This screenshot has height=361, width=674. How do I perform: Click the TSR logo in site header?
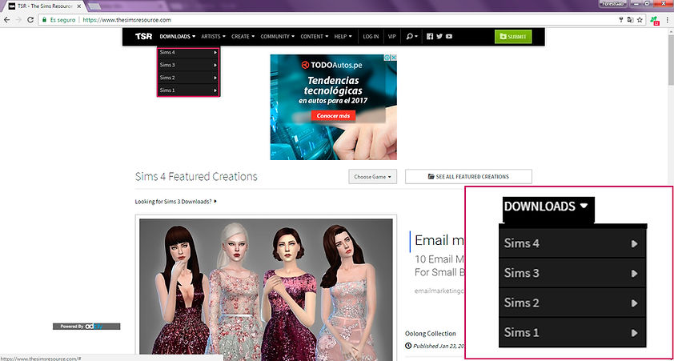(x=143, y=37)
